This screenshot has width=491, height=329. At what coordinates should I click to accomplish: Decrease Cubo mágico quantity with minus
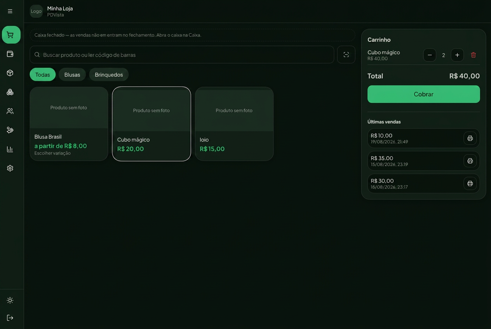pyautogui.click(x=430, y=55)
